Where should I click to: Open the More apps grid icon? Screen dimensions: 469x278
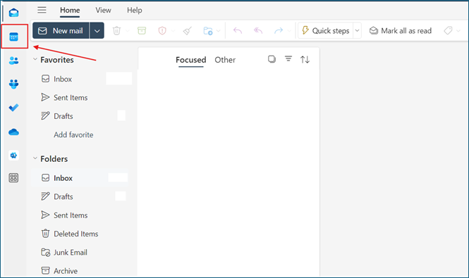coord(14,178)
